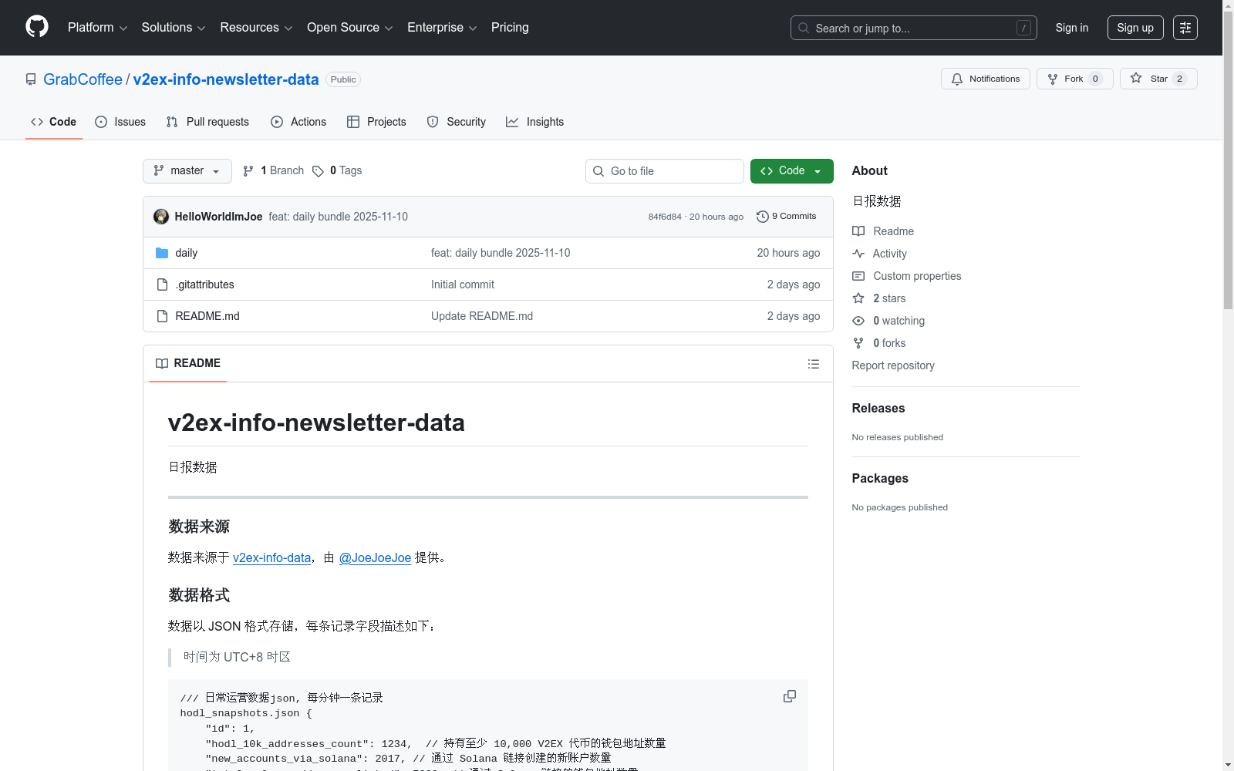1234x771 pixels.
Task: Open the README.md file
Action: [207, 316]
